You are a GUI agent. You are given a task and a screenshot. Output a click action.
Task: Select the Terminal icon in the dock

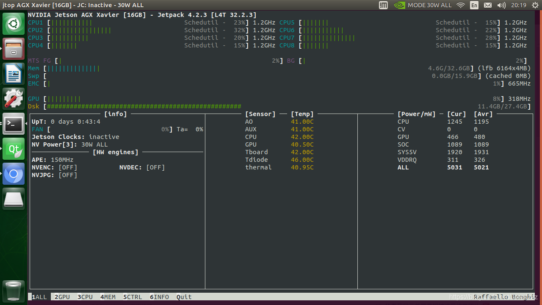click(x=14, y=124)
